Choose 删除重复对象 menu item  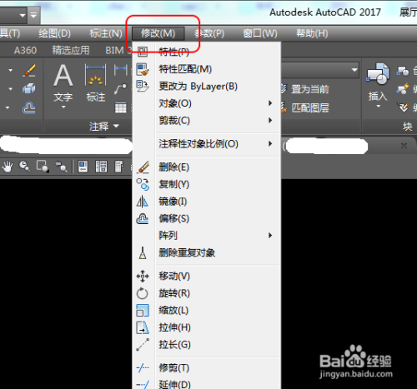(207, 252)
